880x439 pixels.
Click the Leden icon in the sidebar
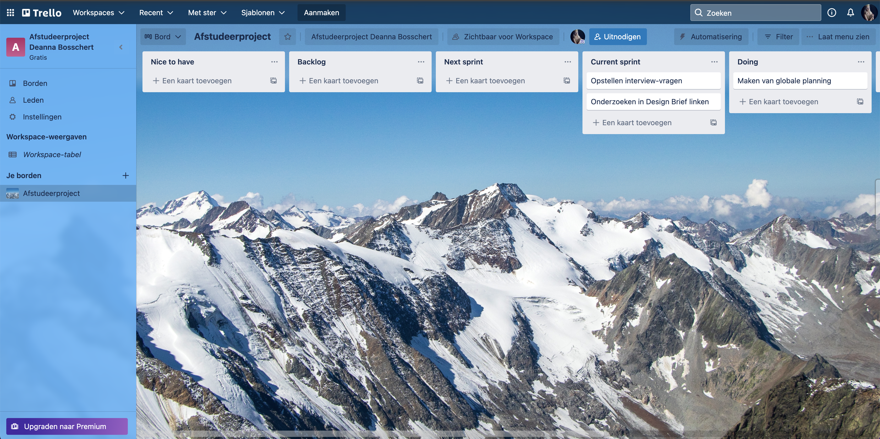click(13, 100)
